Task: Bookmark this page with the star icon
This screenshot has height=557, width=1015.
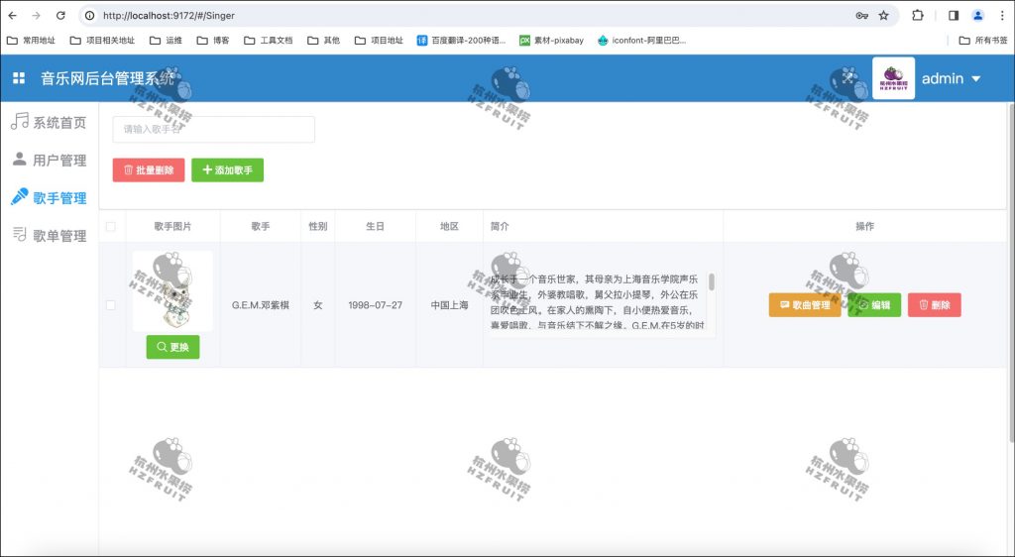Action: (x=883, y=16)
